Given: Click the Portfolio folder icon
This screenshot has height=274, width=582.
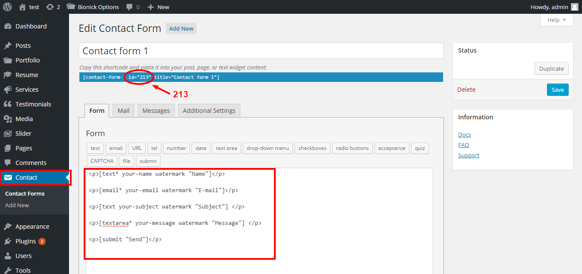Looking at the screenshot, I should pyautogui.click(x=8, y=60).
